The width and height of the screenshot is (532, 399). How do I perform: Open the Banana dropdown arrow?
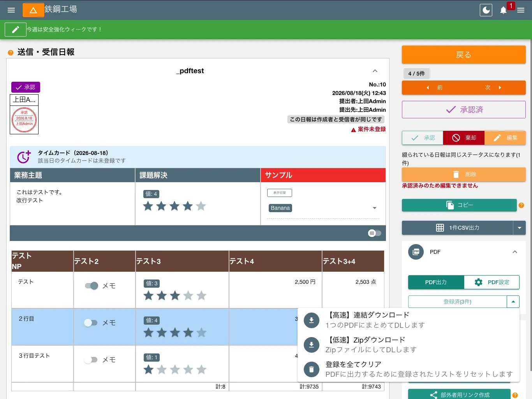coord(375,208)
